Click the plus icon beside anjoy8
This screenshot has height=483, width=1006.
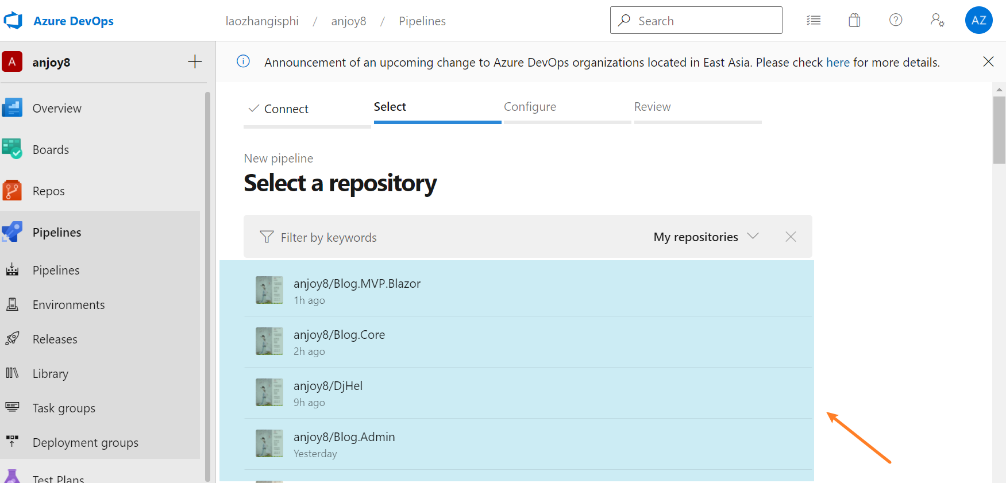click(195, 61)
